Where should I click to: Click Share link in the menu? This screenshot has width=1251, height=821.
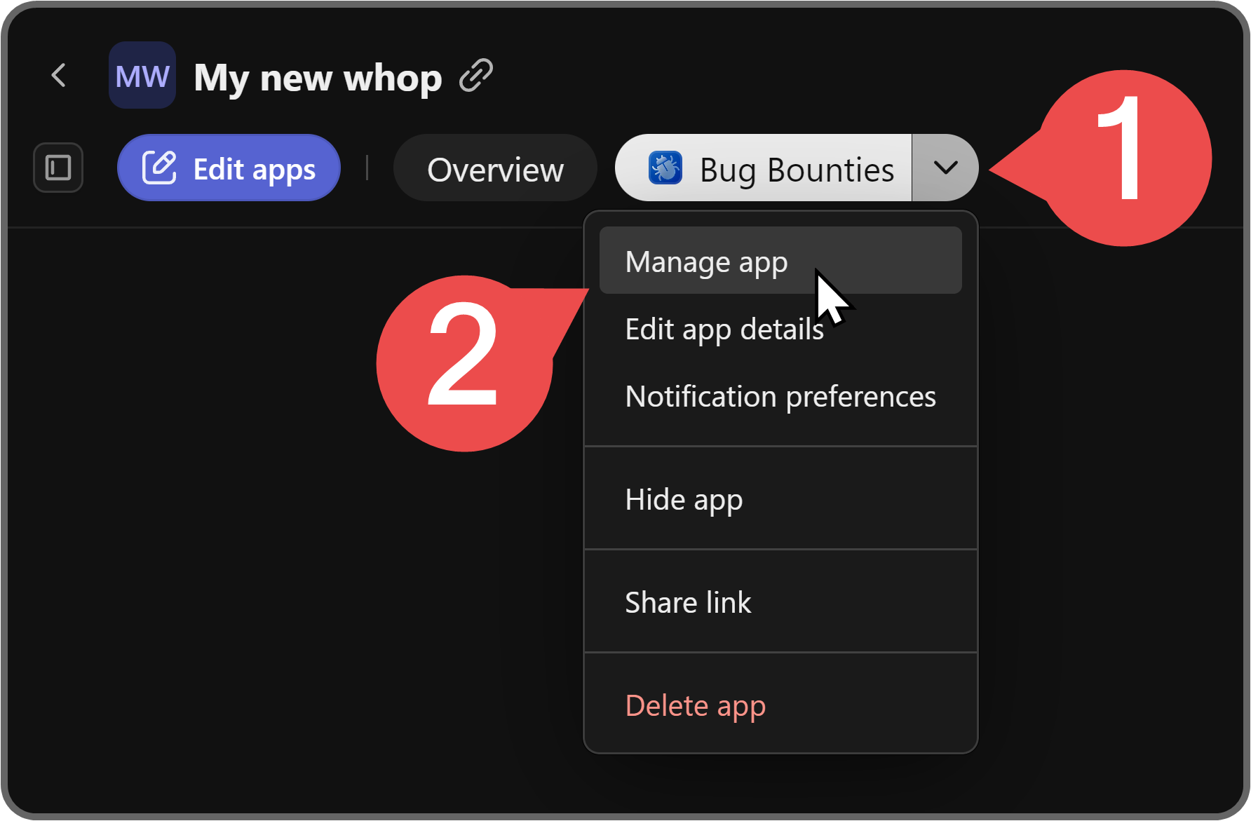(x=688, y=602)
